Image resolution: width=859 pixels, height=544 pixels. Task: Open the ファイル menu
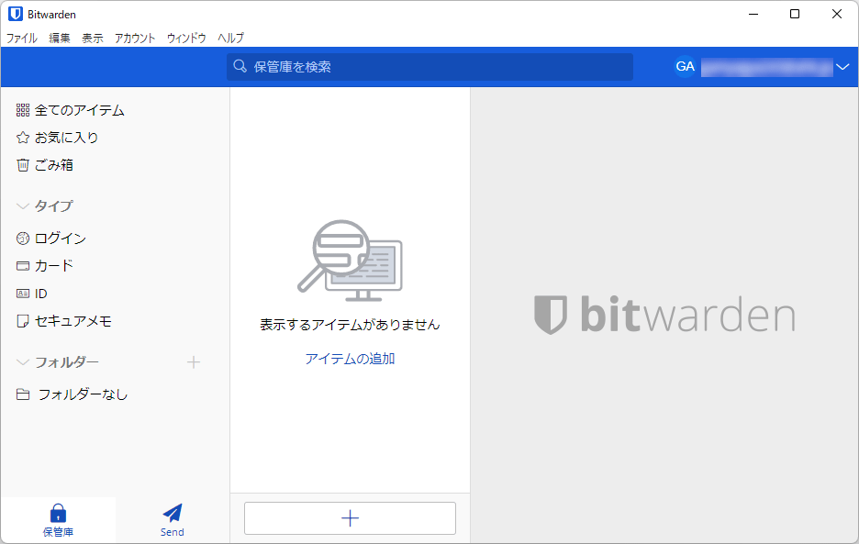click(22, 38)
